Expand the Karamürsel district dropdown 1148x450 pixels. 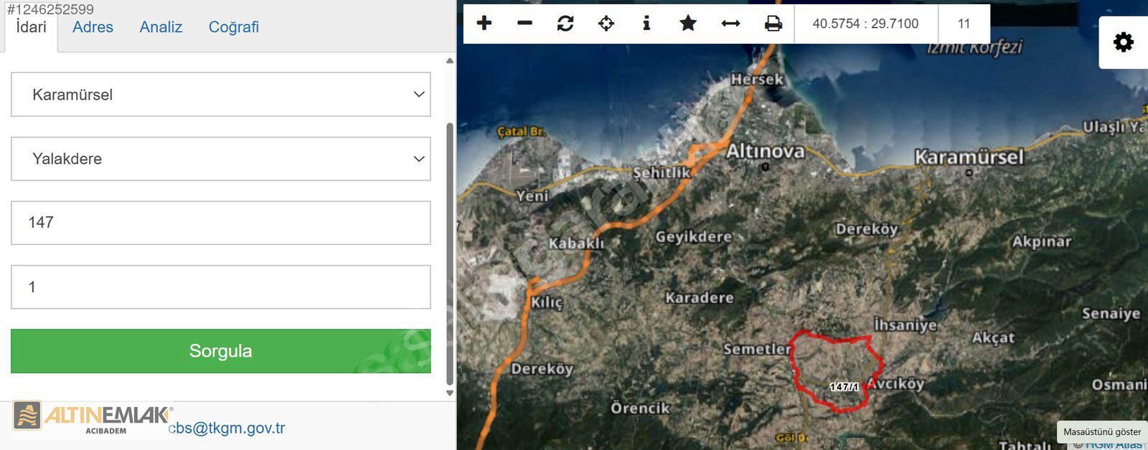pyautogui.click(x=220, y=95)
